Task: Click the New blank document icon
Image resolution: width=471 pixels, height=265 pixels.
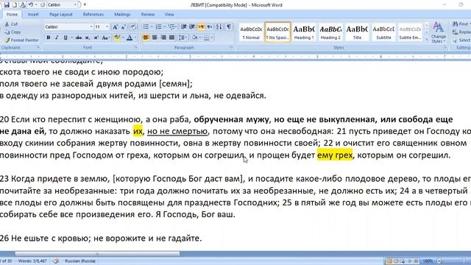Action: pos(15,5)
